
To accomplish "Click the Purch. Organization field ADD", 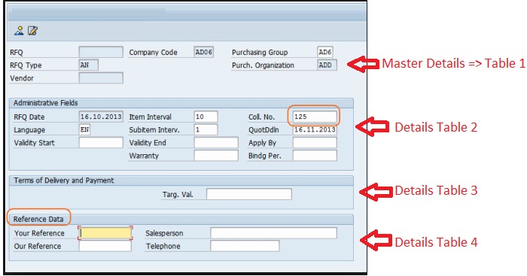I will tap(327, 65).
